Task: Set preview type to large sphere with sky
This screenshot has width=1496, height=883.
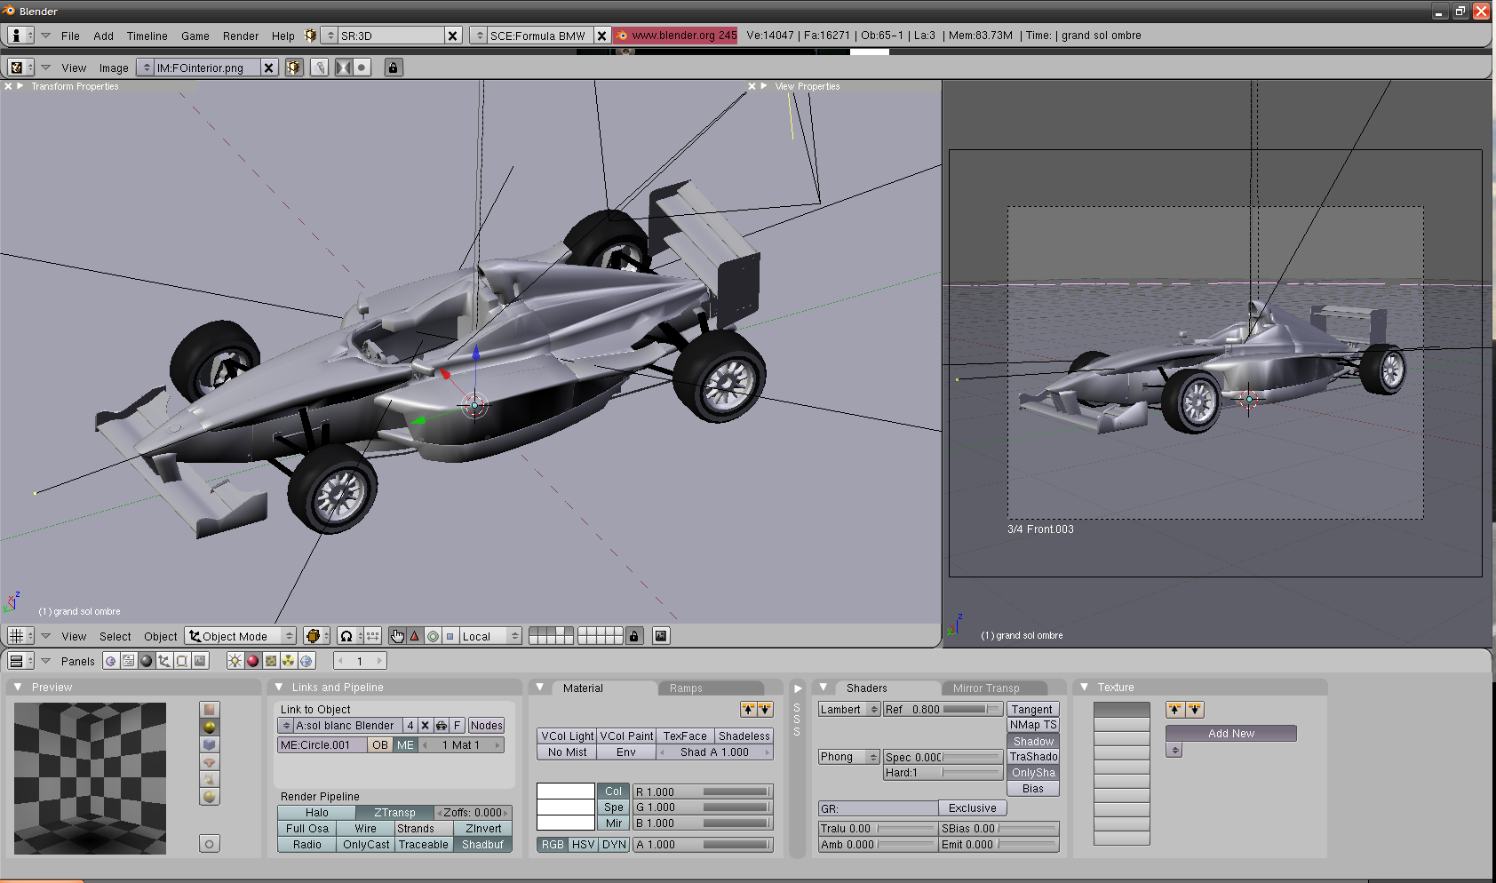Action: [x=210, y=797]
